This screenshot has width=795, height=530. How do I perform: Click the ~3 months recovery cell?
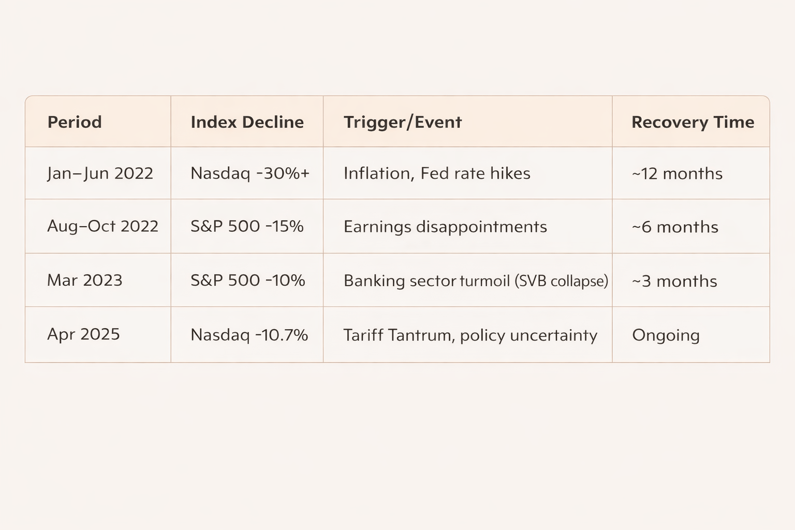(674, 281)
